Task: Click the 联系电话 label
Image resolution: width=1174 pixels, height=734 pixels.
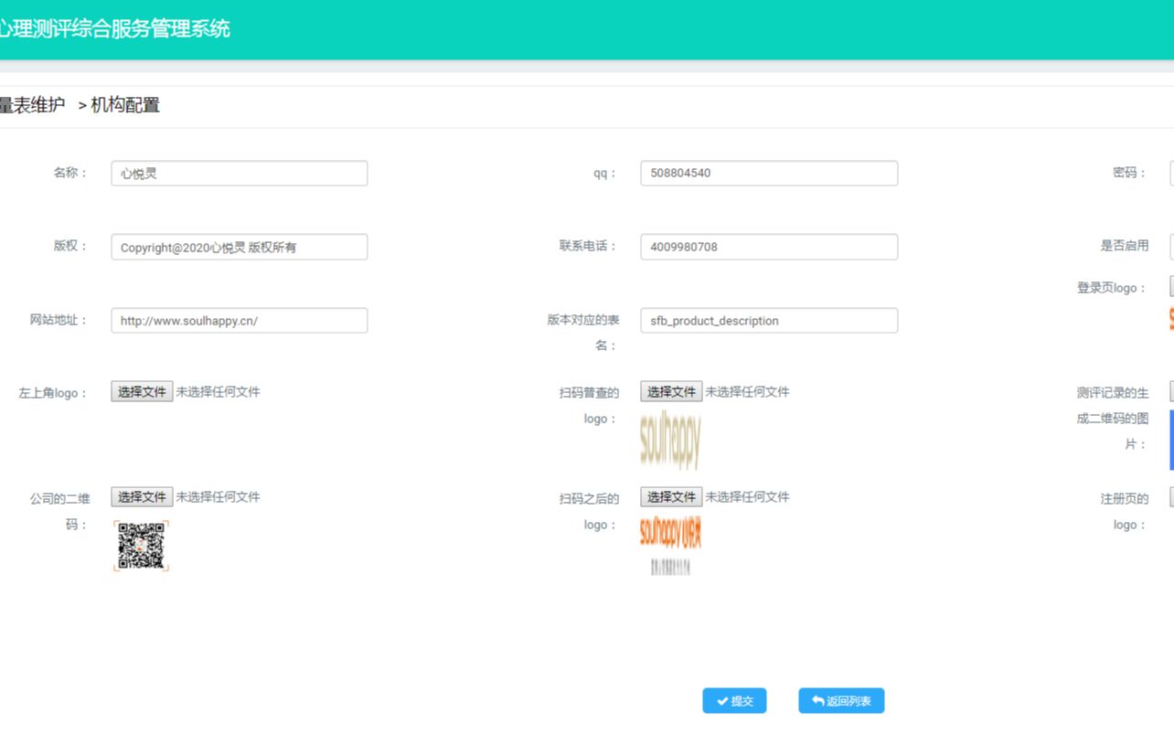Action: tap(589, 246)
